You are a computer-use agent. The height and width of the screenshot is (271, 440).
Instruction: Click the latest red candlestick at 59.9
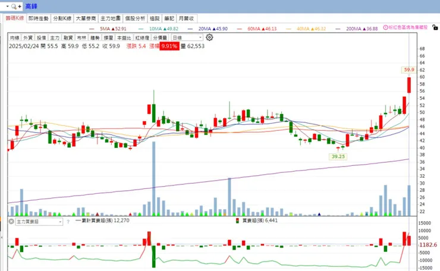click(x=409, y=85)
